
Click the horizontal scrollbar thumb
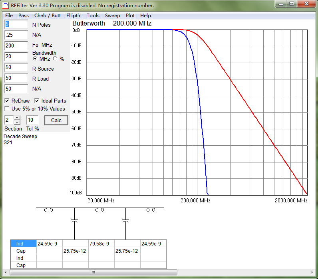[93, 272]
